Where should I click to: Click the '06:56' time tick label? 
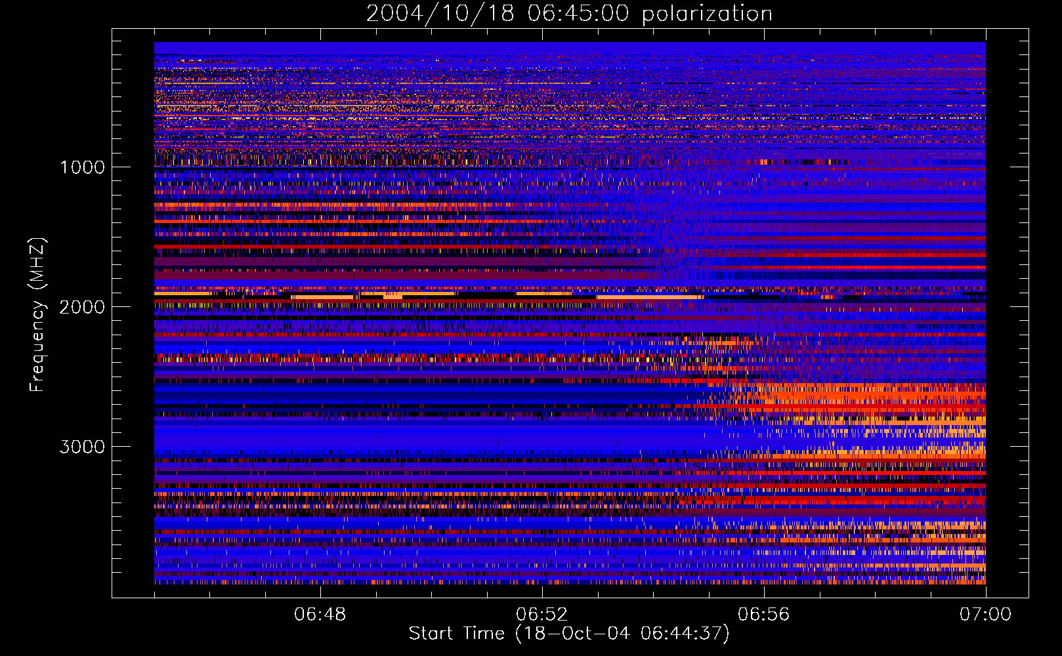click(763, 615)
